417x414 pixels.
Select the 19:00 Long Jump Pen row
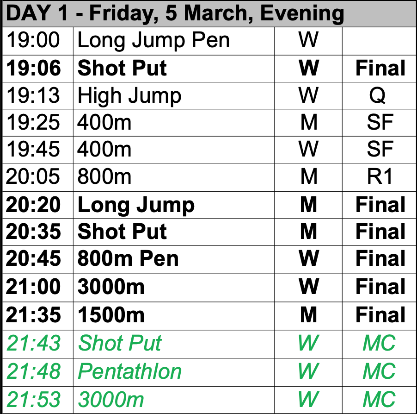[209, 41]
